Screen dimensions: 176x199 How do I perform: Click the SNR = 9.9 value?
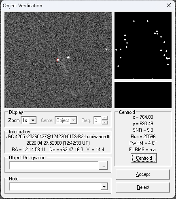pyautogui.click(x=143, y=130)
